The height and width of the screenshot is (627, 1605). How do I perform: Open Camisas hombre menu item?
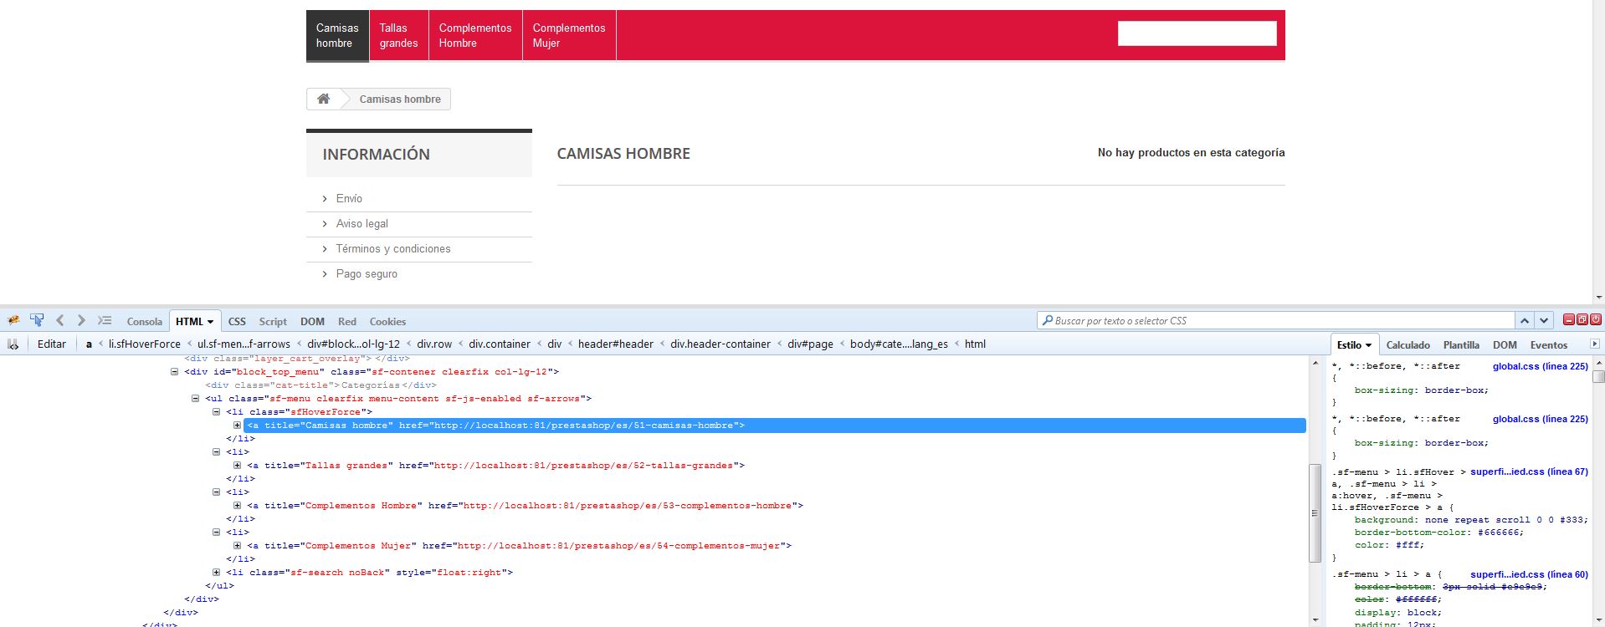pos(337,35)
